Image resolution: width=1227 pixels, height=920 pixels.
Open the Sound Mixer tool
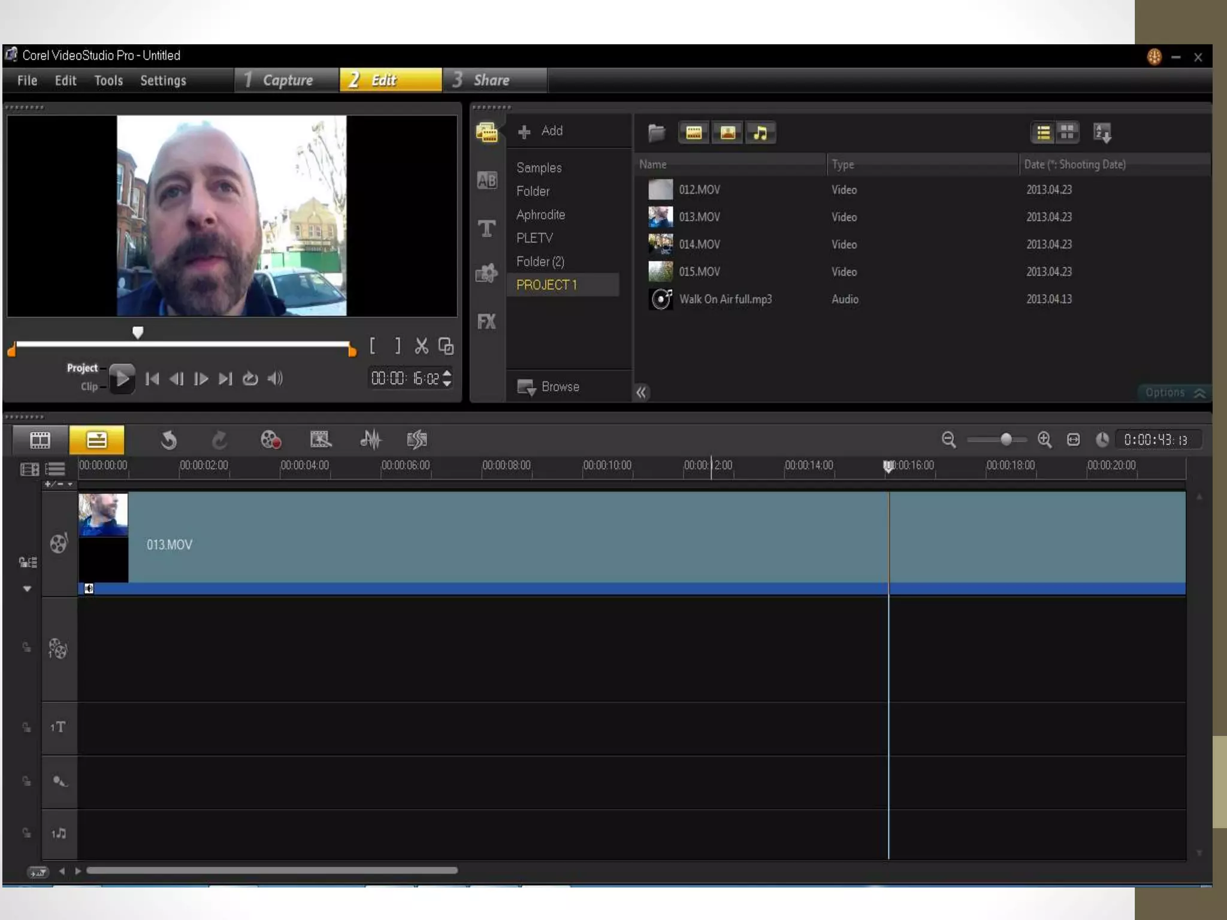(371, 440)
